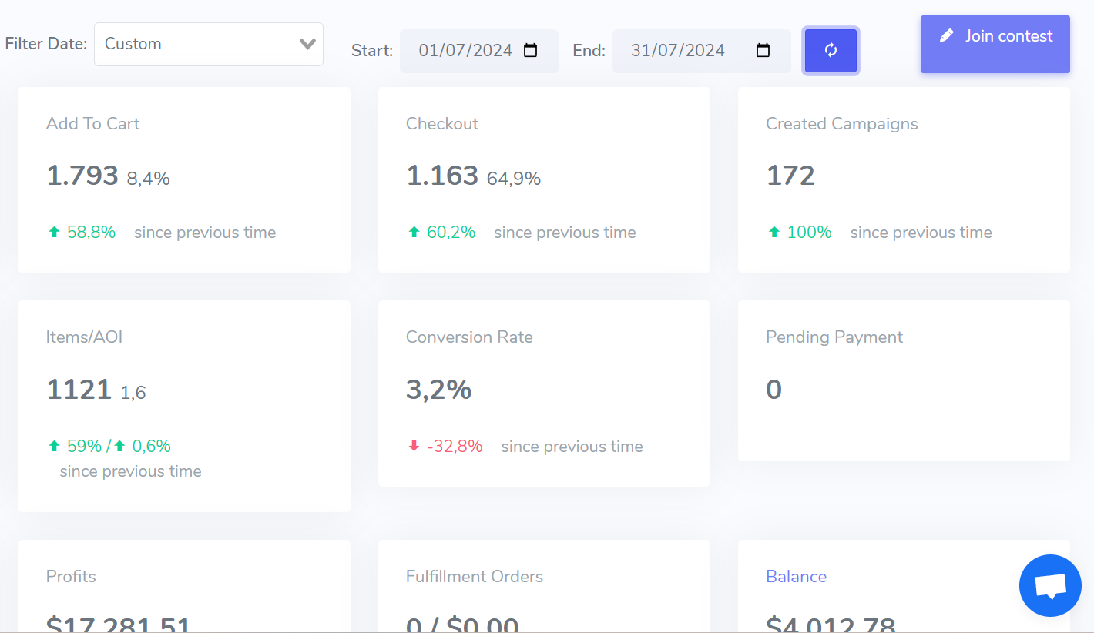Select the Conversion Rate card title
The height and width of the screenshot is (633, 1094).
[x=469, y=337]
